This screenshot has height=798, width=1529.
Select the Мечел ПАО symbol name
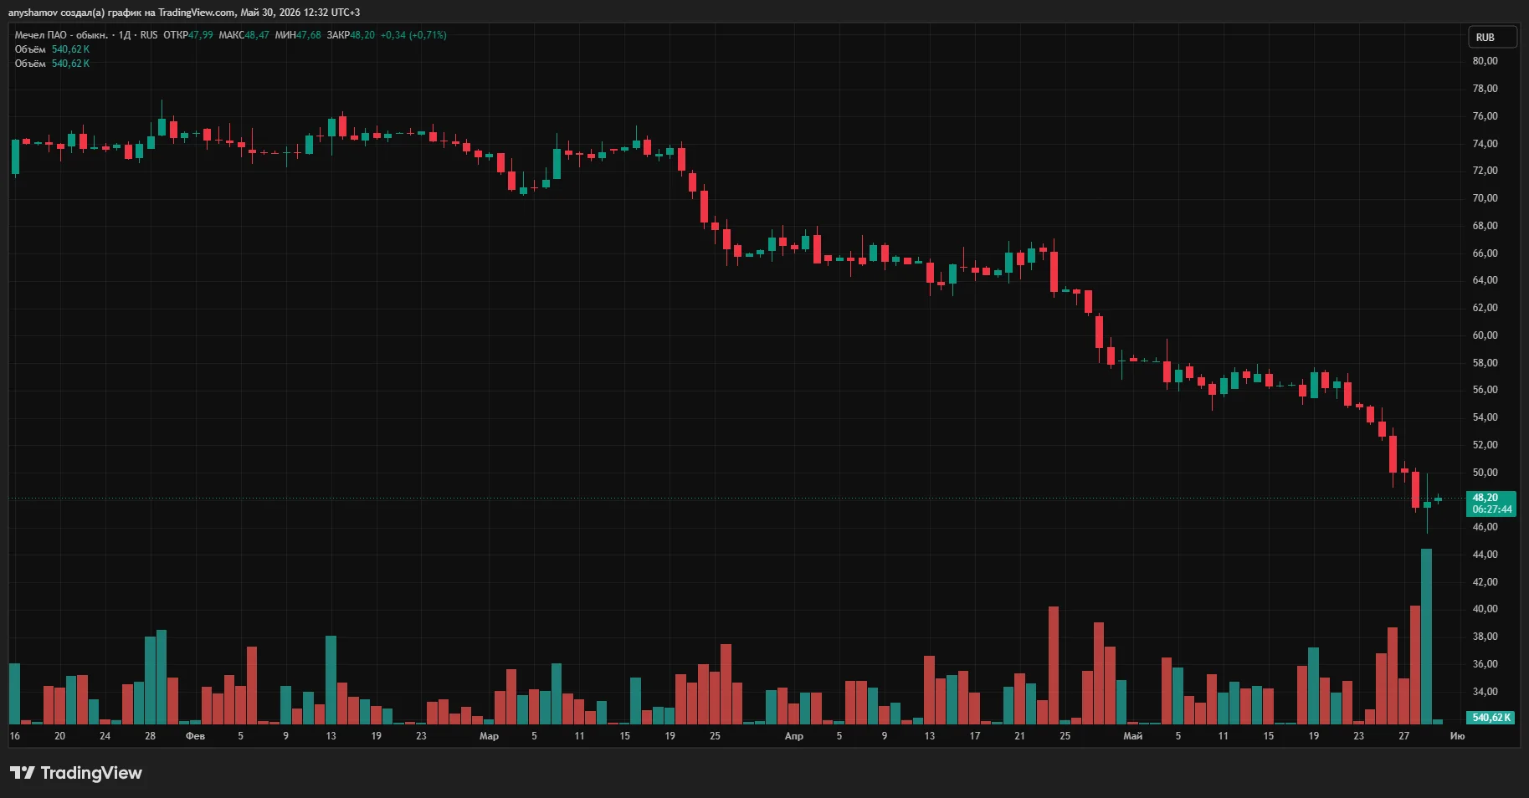[61, 35]
